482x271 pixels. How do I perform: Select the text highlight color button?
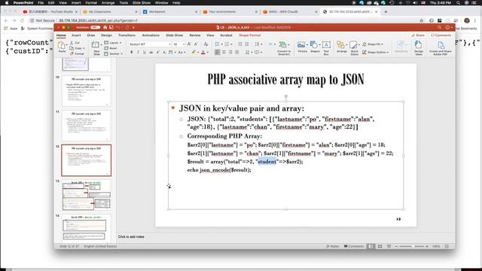pos(194,52)
